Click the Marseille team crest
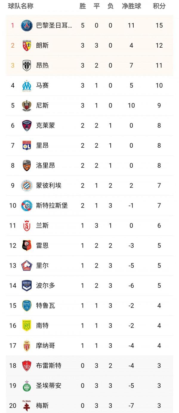179x413 pixels. pyautogui.click(x=27, y=85)
